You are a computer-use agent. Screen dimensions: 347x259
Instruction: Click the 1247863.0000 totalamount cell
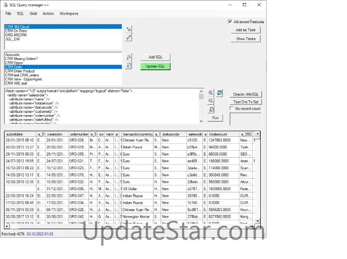pyautogui.click(x=223, y=140)
